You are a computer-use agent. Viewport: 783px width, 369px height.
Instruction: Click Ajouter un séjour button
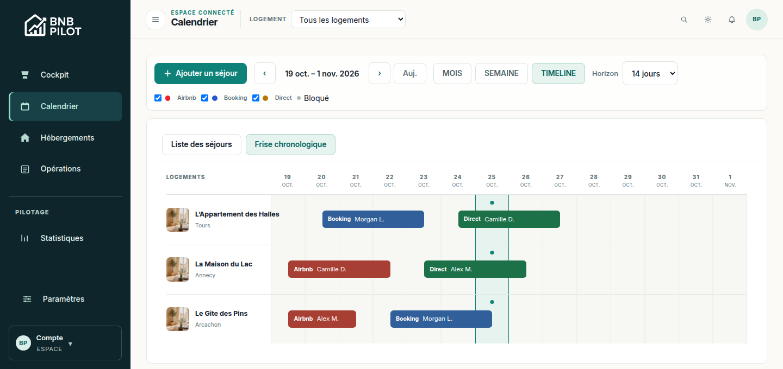[x=201, y=73]
